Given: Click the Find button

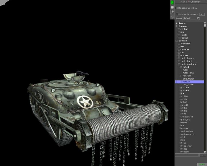Looking at the screenshot, I should click(x=203, y=155).
